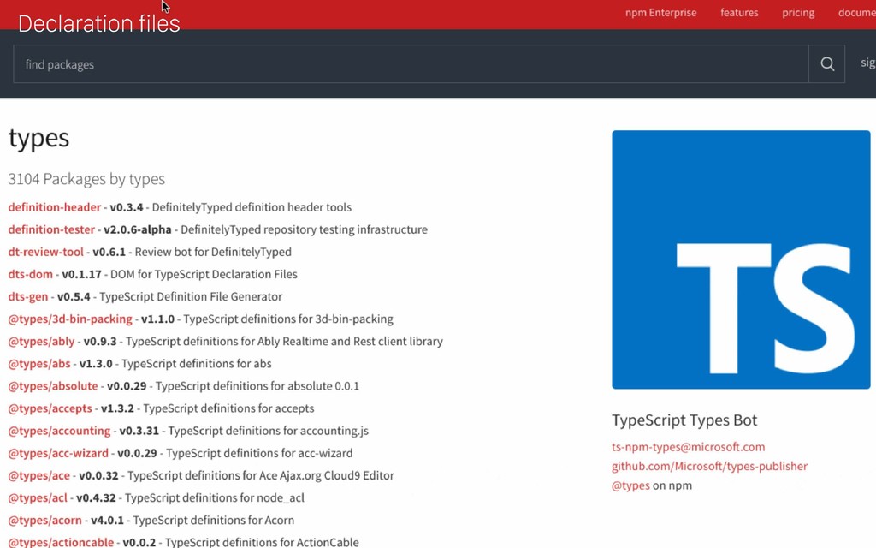Click 'TypeScript definitions for accounting.js' text
The width and height of the screenshot is (876, 548).
click(x=268, y=431)
